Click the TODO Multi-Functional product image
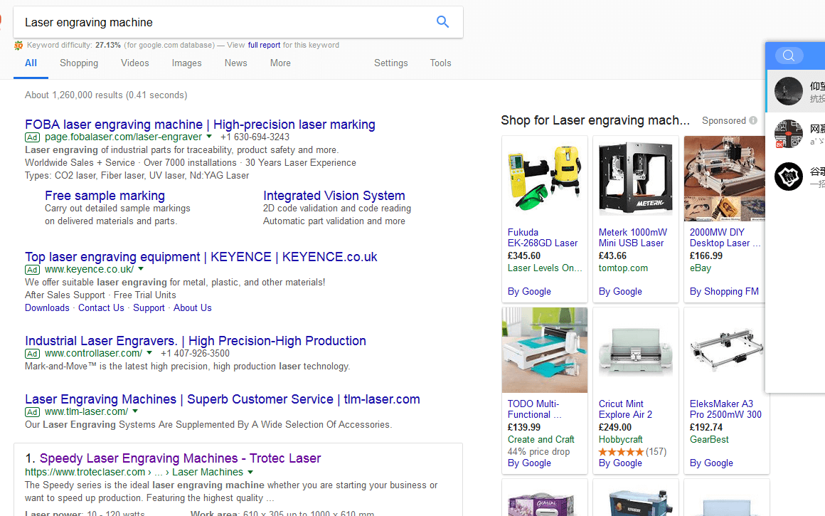This screenshot has width=825, height=516. (x=545, y=350)
